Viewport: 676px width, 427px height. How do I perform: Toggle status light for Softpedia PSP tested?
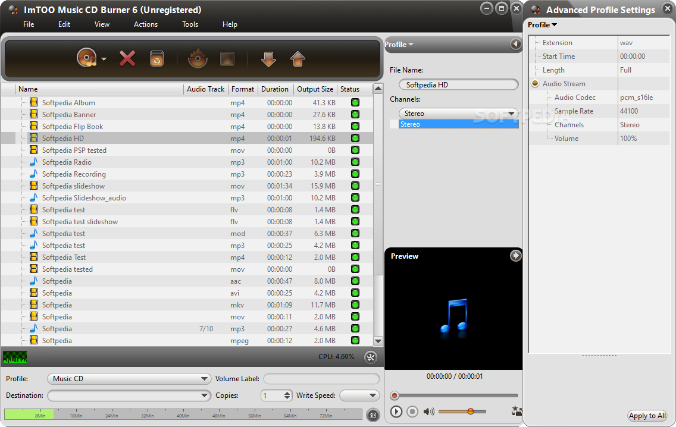[x=355, y=150]
